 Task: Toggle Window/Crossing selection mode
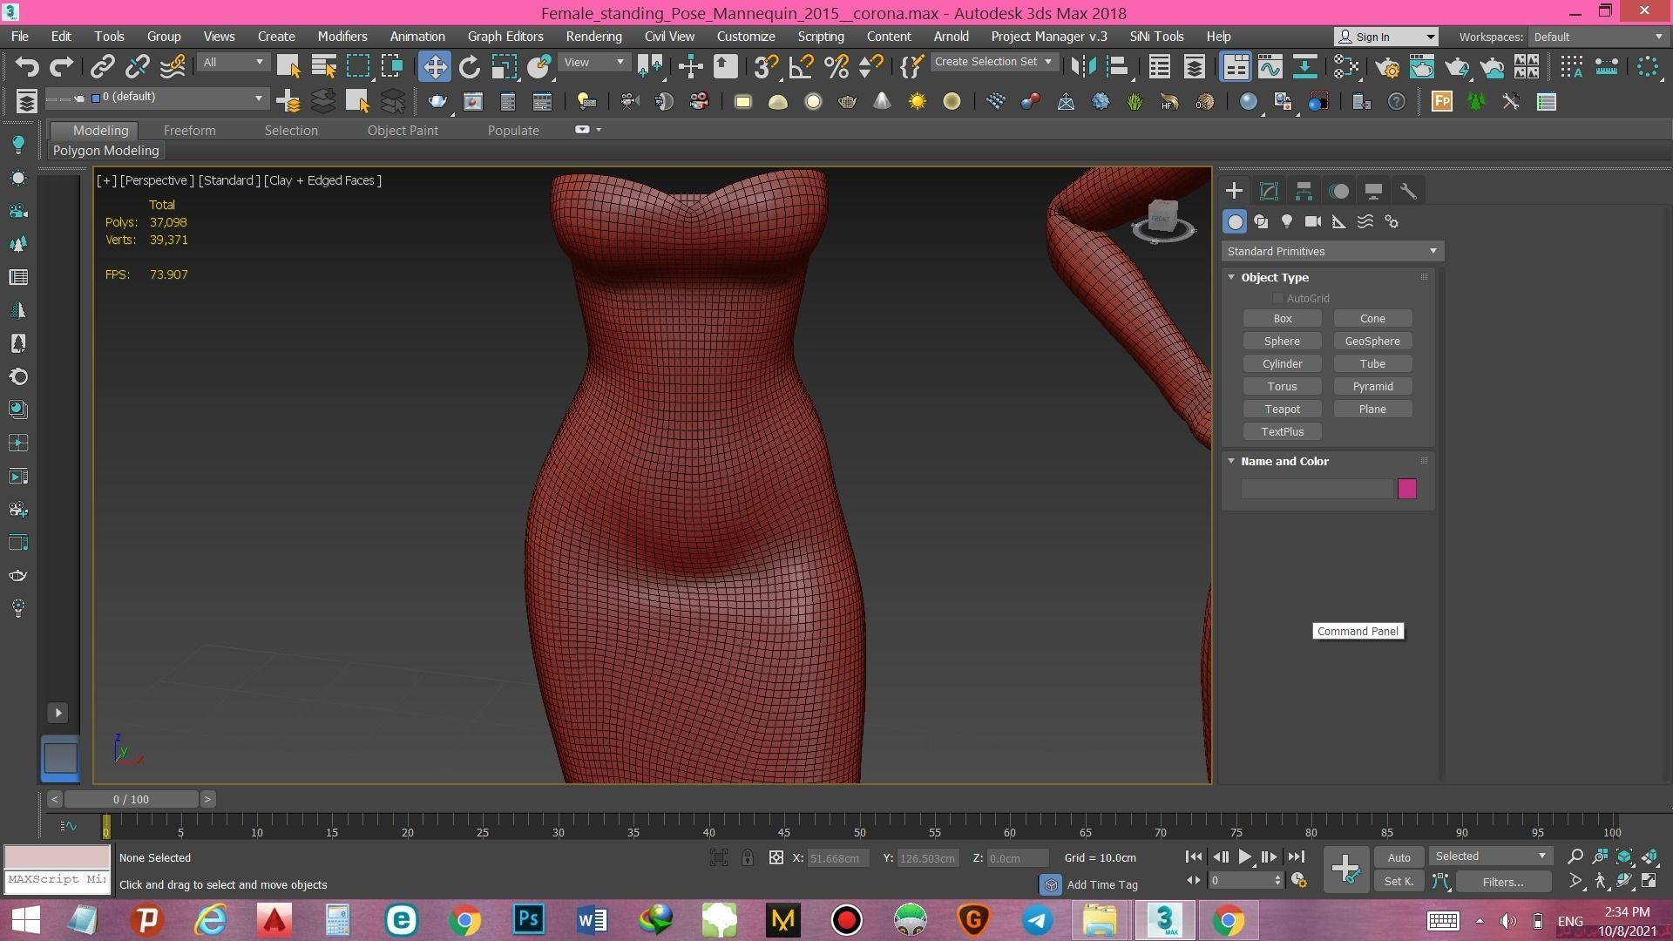click(392, 66)
